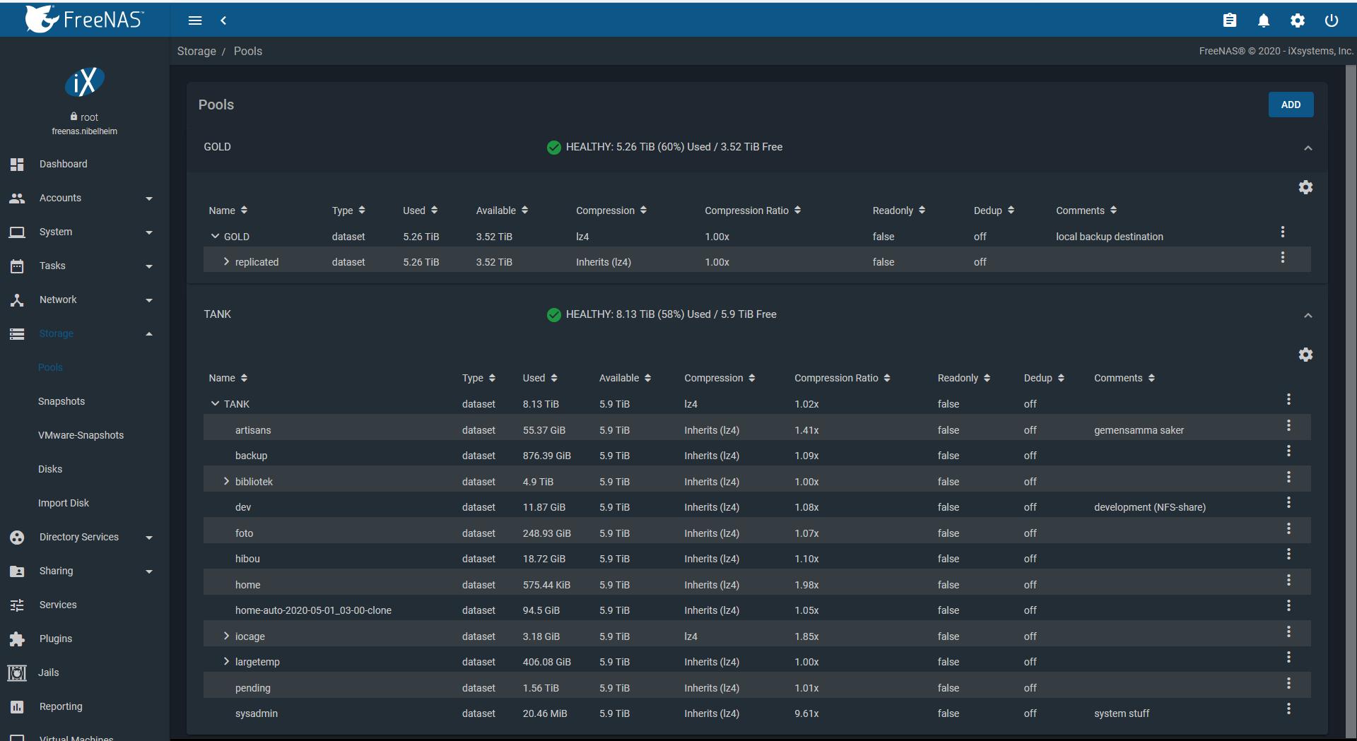Image resolution: width=1357 pixels, height=741 pixels.
Task: Open the task manager clipboard icon
Action: [1230, 20]
